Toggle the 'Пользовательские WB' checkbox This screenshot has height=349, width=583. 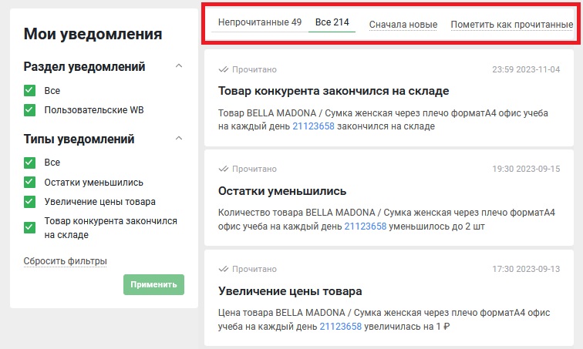30,110
